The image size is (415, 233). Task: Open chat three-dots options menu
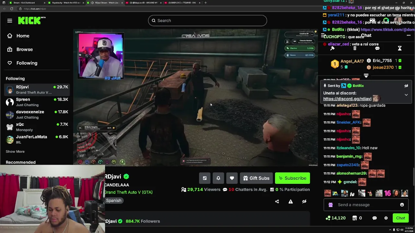(x=409, y=36)
